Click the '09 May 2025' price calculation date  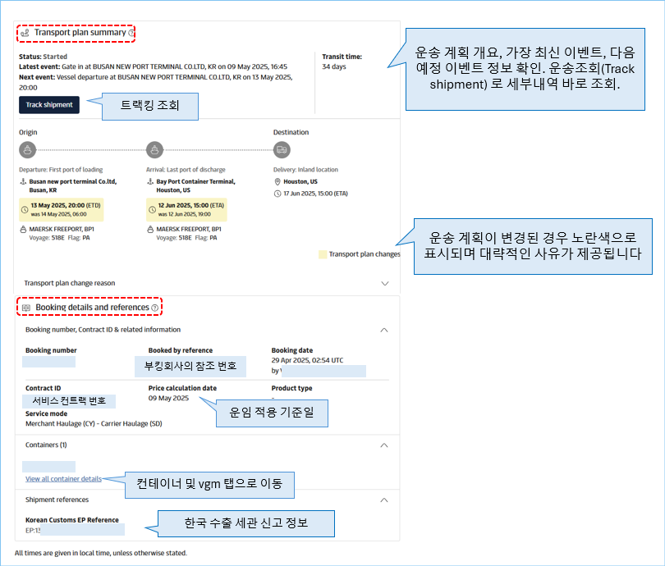168,398
